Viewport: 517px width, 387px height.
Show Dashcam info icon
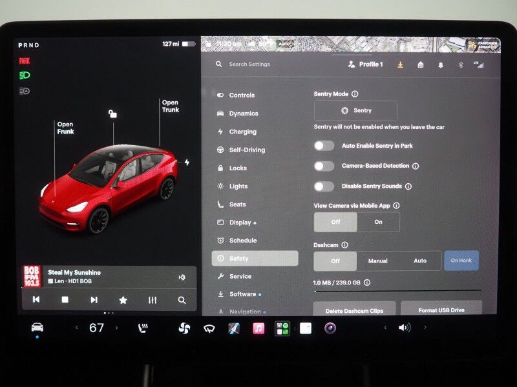point(344,245)
